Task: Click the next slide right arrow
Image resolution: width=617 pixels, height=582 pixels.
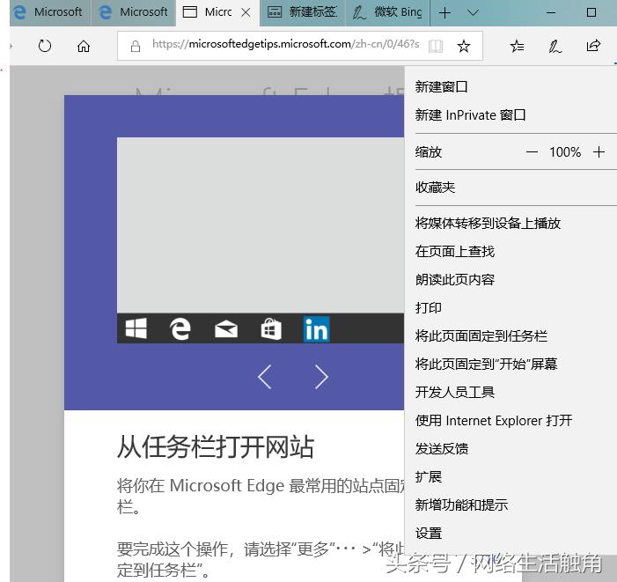Action: (321, 377)
